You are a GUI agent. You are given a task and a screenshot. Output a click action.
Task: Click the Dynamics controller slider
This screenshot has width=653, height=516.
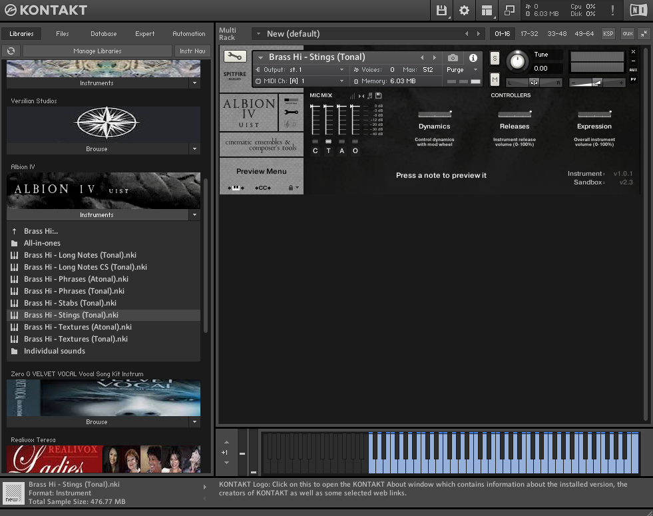pos(435,114)
